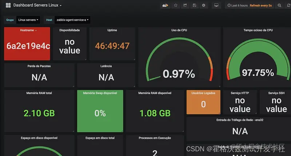Click the Memória RAM disponível panel title
This screenshot has height=156, width=291.
[155, 93]
